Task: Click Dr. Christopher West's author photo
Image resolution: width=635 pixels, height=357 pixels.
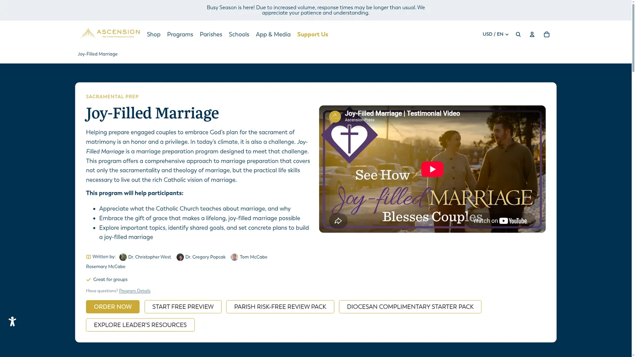Action: (x=123, y=257)
